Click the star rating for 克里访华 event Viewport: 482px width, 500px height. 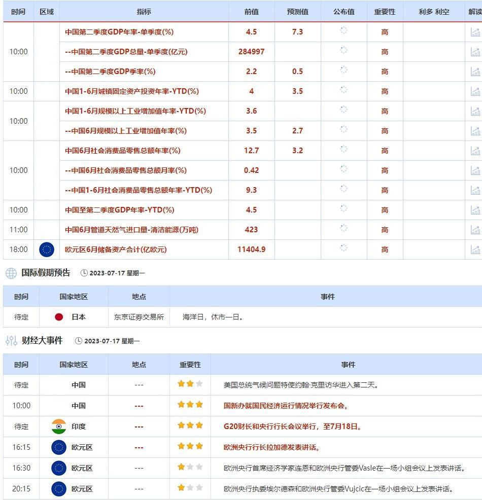pyautogui.click(x=189, y=385)
